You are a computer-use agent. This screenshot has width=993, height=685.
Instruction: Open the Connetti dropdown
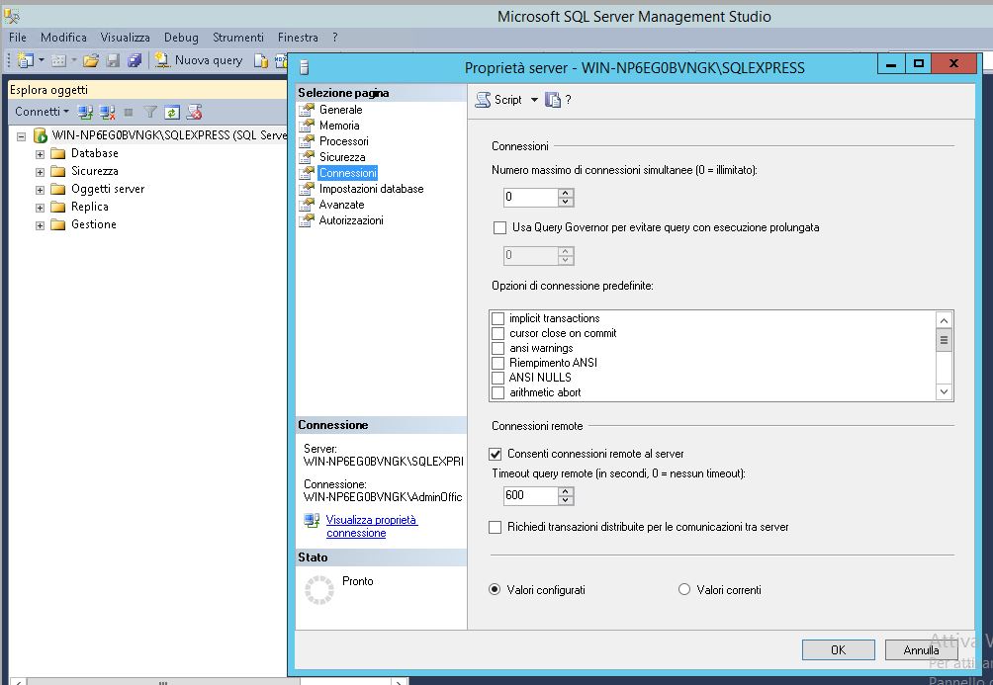coord(42,112)
